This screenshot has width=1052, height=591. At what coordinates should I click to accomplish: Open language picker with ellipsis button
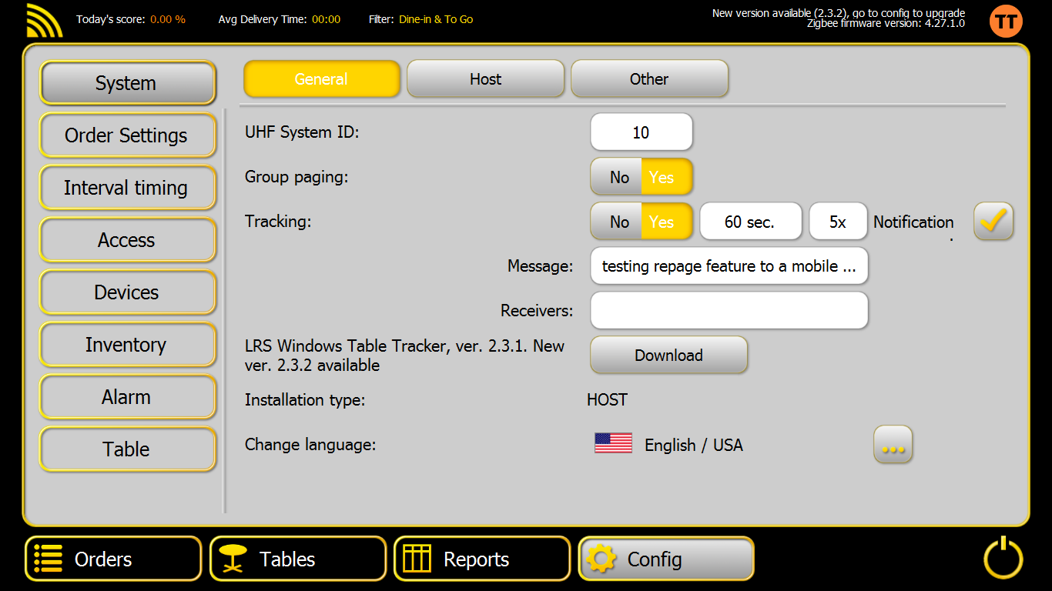[893, 445]
